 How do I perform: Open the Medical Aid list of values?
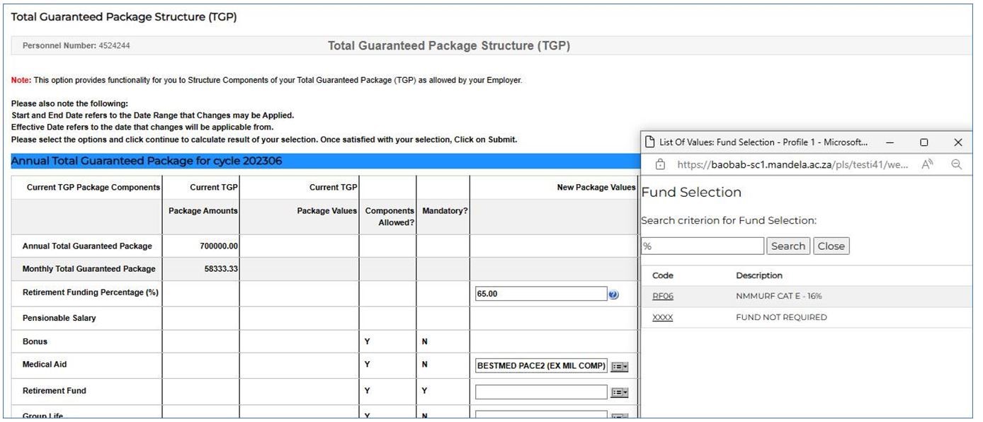[620, 366]
